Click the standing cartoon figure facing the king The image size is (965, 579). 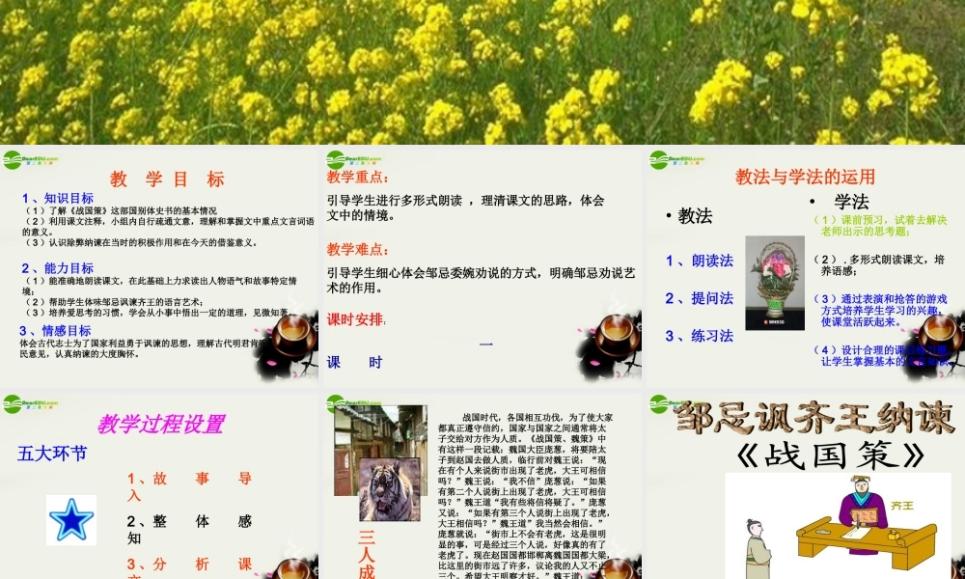coord(757,549)
